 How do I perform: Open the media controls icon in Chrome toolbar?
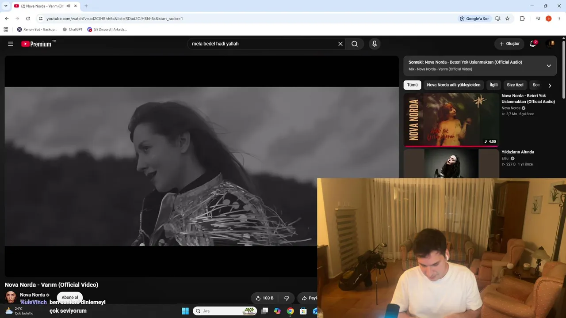pyautogui.click(x=538, y=19)
